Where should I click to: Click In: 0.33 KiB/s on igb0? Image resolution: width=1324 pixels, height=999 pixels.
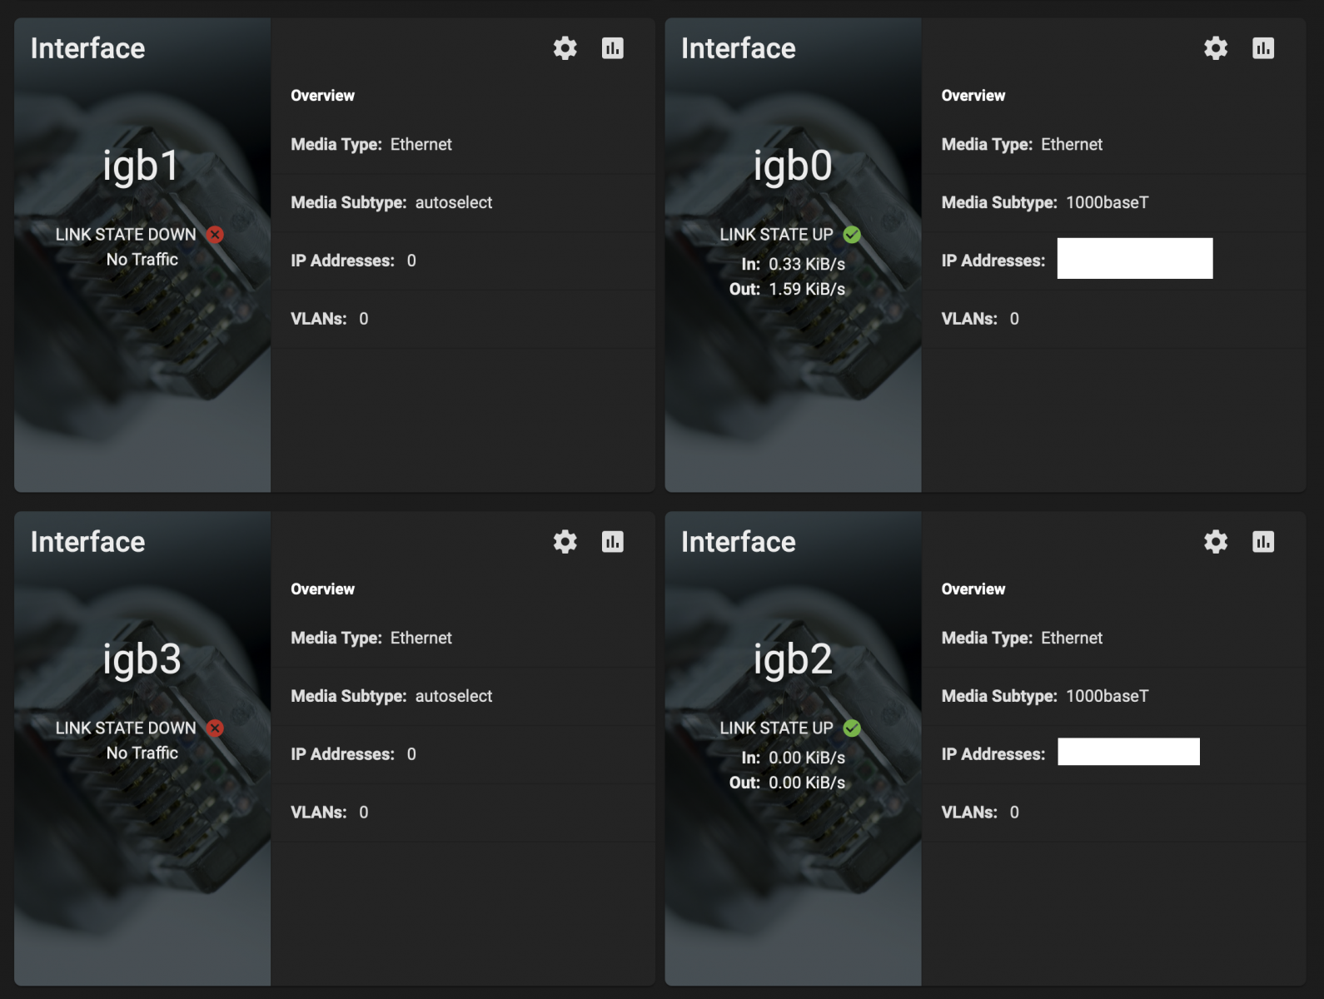pos(793,264)
